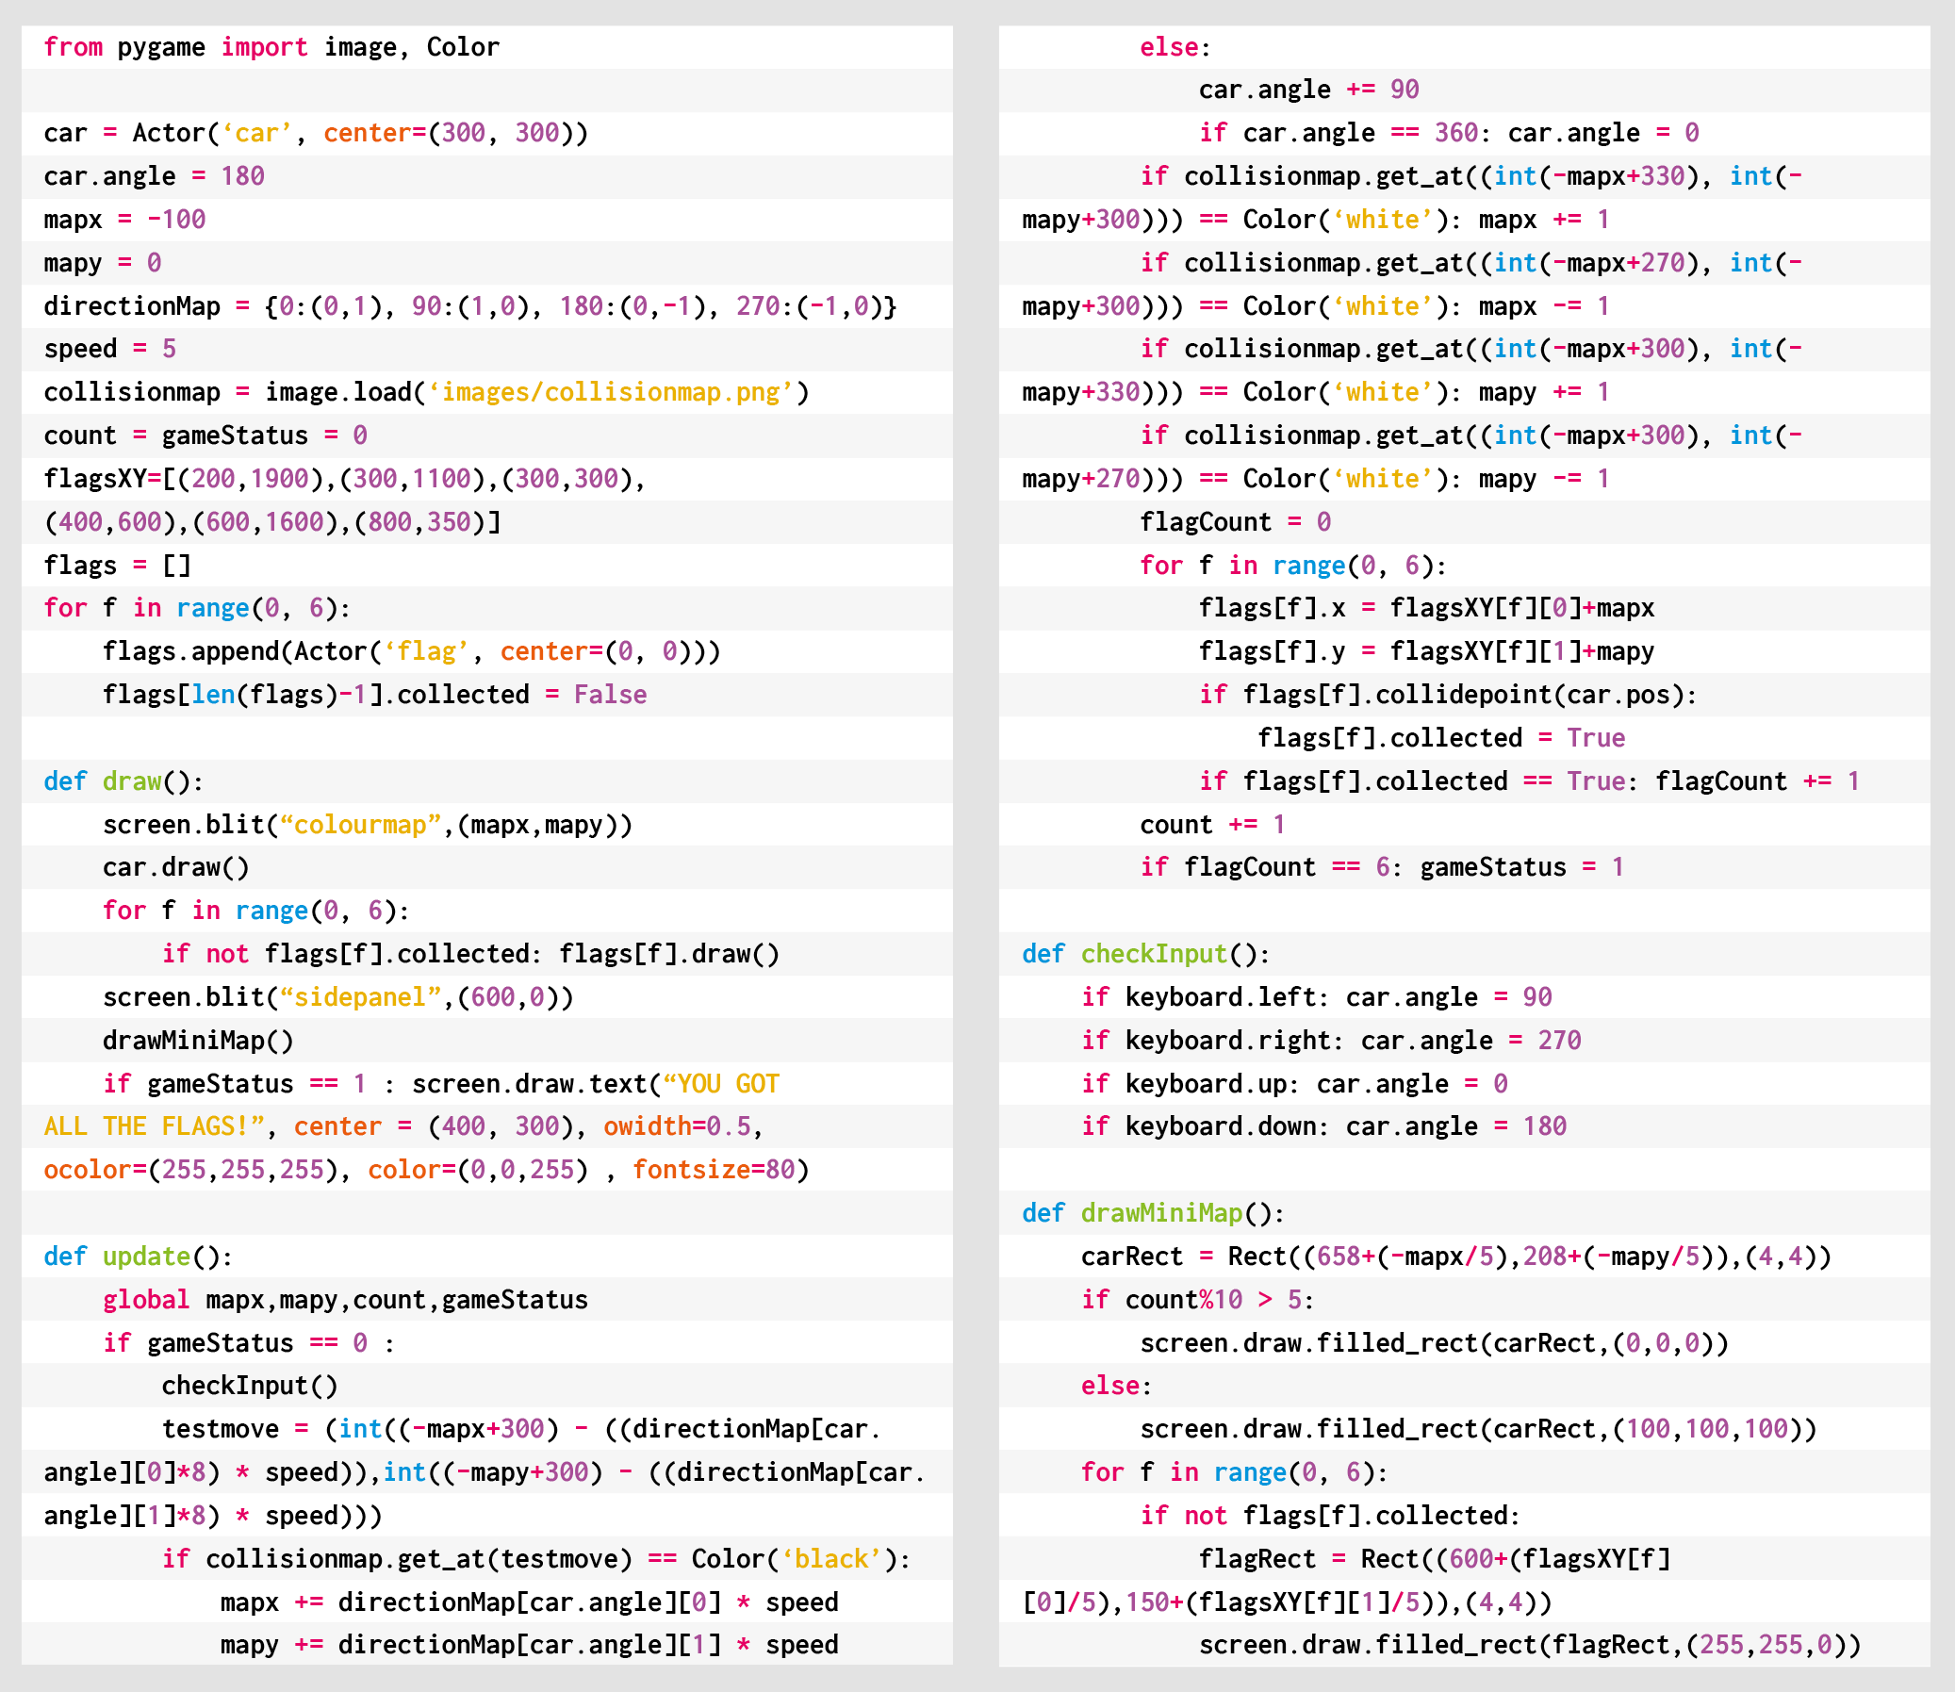Click the 'flags = []' line
The image size is (1955, 1692).
117,565
